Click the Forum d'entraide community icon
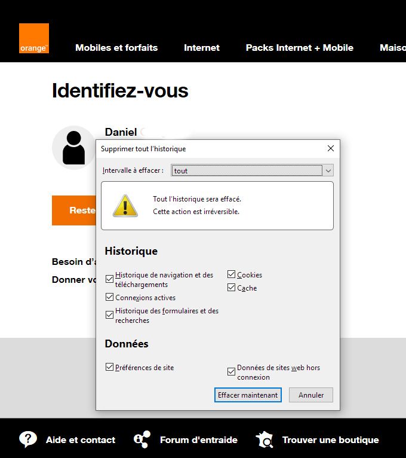This screenshot has height=458, width=406. pyautogui.click(x=142, y=439)
